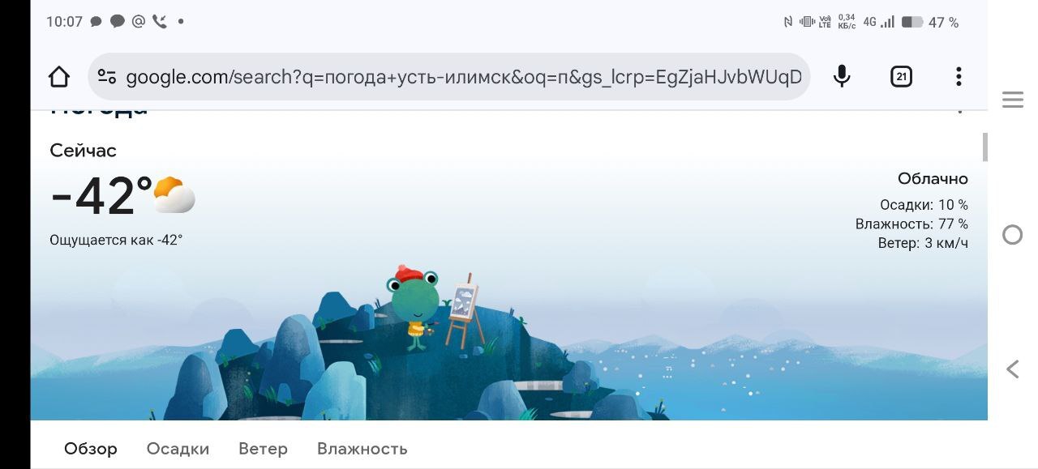Image resolution: width=1038 pixels, height=469 pixels.
Task: Switch to the Осадки tab
Action: tap(178, 449)
